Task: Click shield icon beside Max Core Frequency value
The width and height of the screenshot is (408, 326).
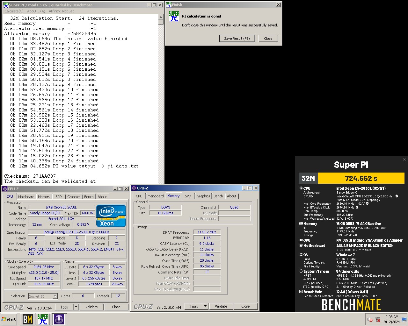Action: 367,203
